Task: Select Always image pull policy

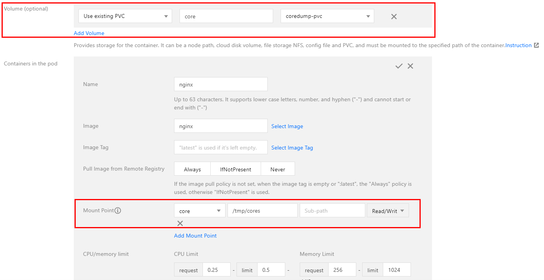Action: click(x=192, y=169)
